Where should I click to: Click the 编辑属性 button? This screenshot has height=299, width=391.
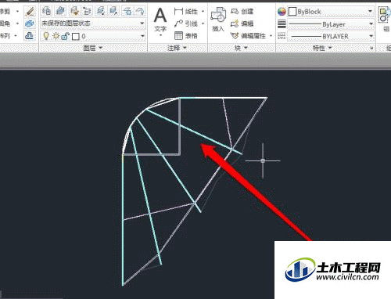pyautogui.click(x=248, y=36)
